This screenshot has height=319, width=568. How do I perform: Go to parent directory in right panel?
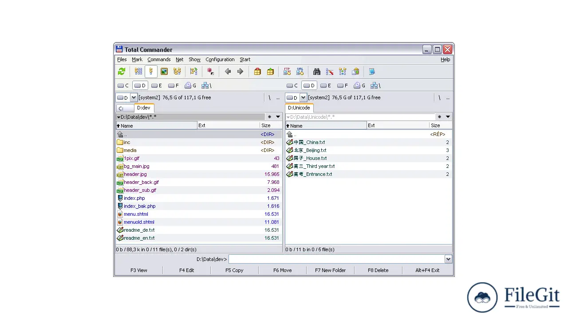point(448,97)
